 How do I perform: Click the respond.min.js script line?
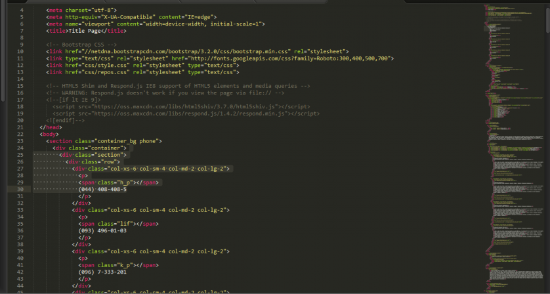(x=186, y=114)
